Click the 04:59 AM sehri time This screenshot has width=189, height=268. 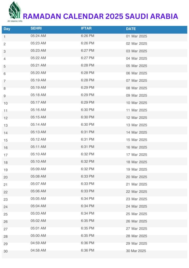pyautogui.click(x=38, y=243)
